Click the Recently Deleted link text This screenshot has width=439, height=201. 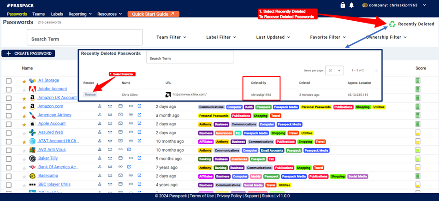(416, 24)
